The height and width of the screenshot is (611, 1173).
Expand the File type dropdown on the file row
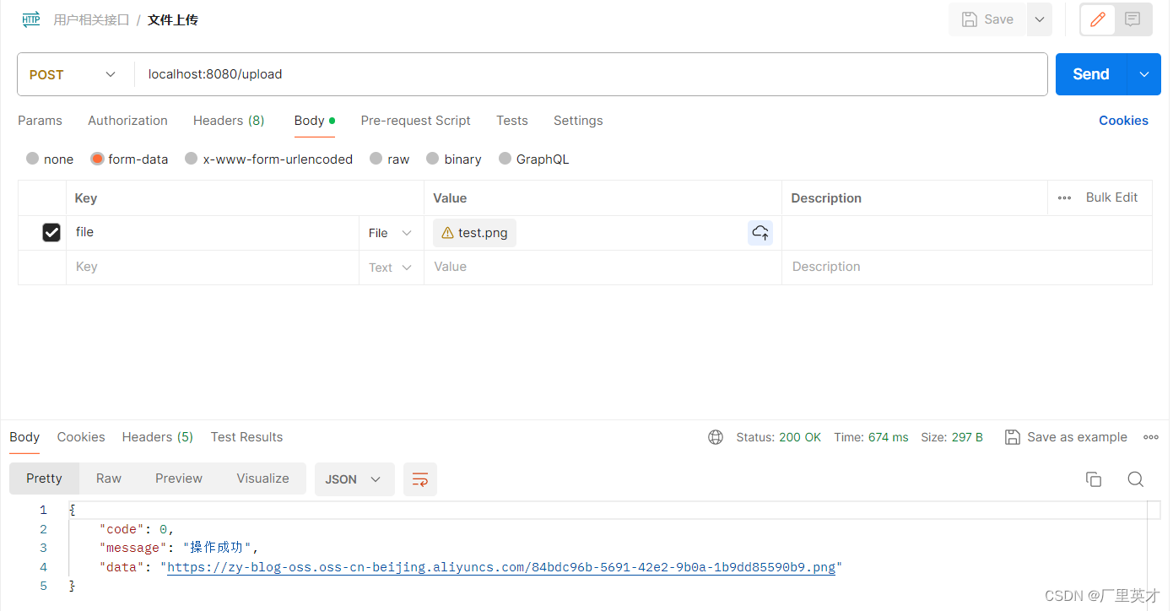[390, 232]
